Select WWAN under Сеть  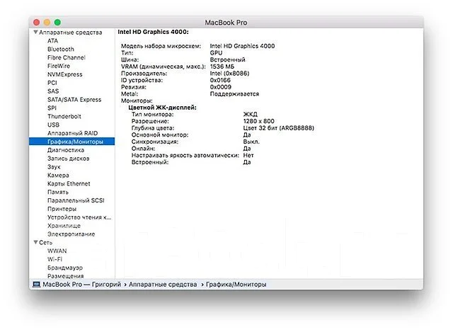click(57, 251)
